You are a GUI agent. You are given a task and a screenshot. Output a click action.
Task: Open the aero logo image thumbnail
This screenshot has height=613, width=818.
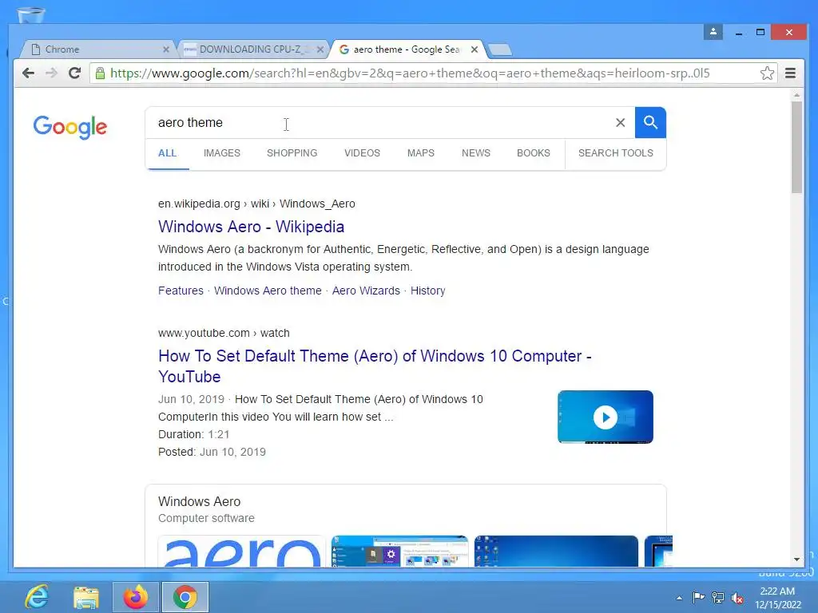point(241,551)
